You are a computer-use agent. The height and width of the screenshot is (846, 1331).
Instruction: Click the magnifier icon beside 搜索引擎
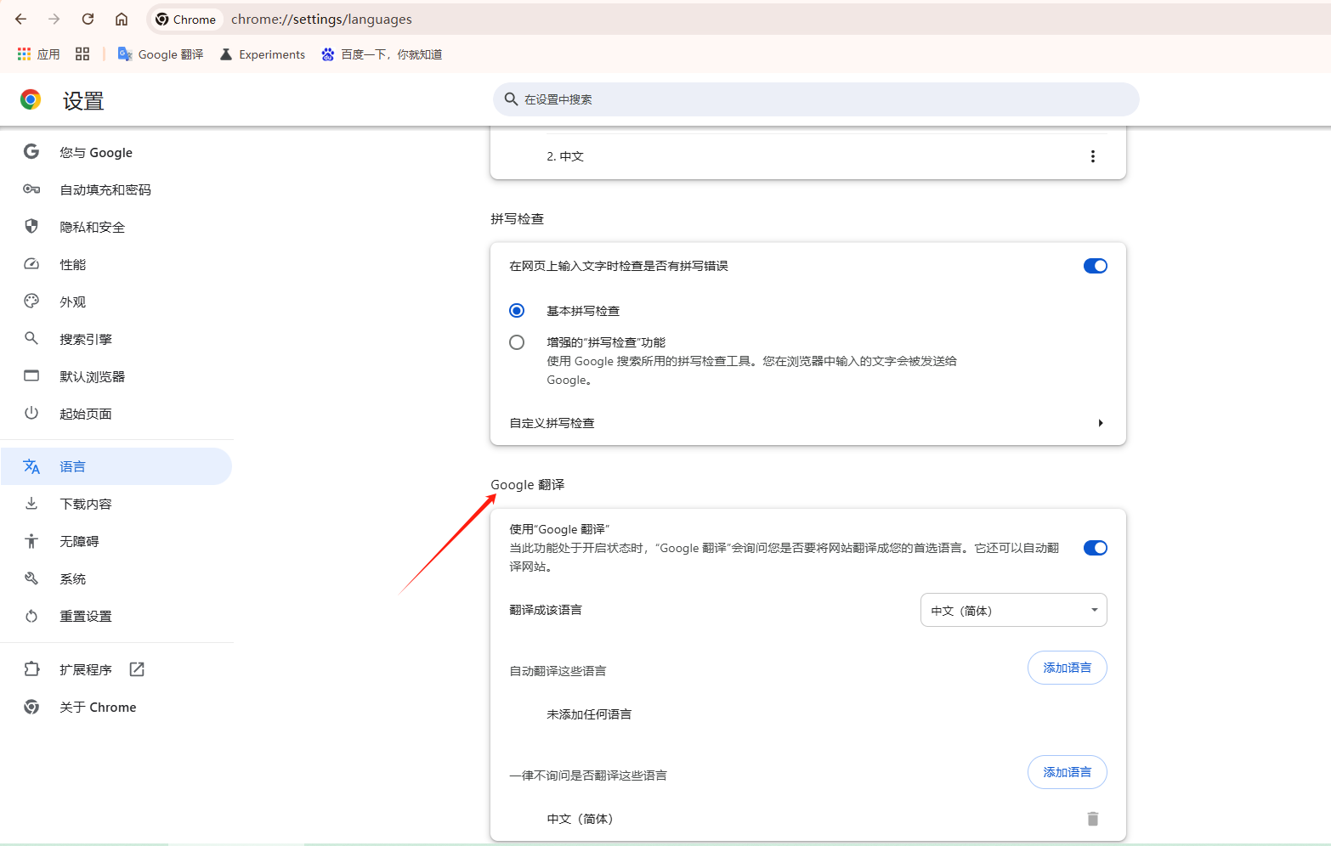(x=31, y=338)
